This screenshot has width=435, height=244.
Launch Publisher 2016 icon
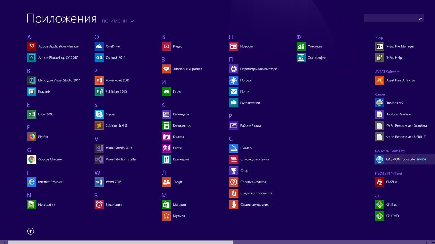coord(99,91)
